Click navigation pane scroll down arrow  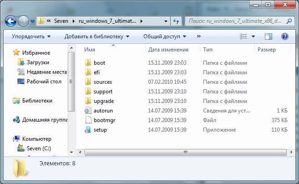(71, 152)
